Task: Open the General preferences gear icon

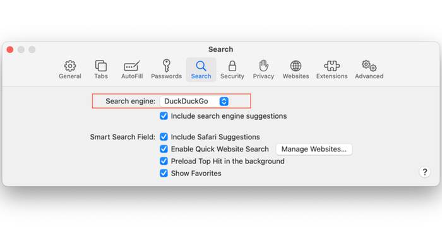Action: point(70,66)
